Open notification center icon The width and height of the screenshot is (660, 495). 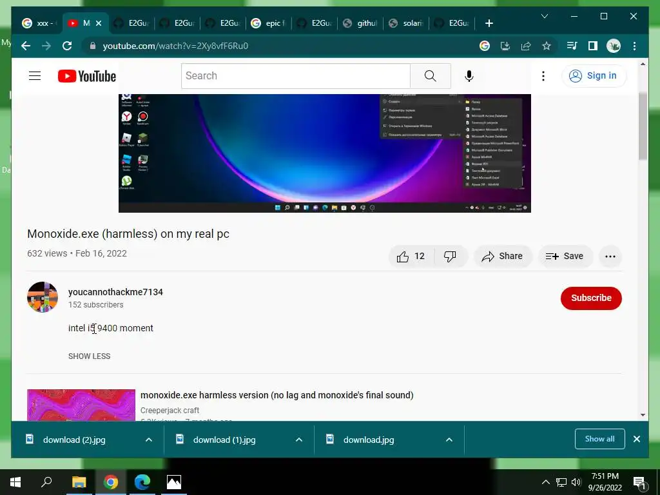(x=639, y=482)
